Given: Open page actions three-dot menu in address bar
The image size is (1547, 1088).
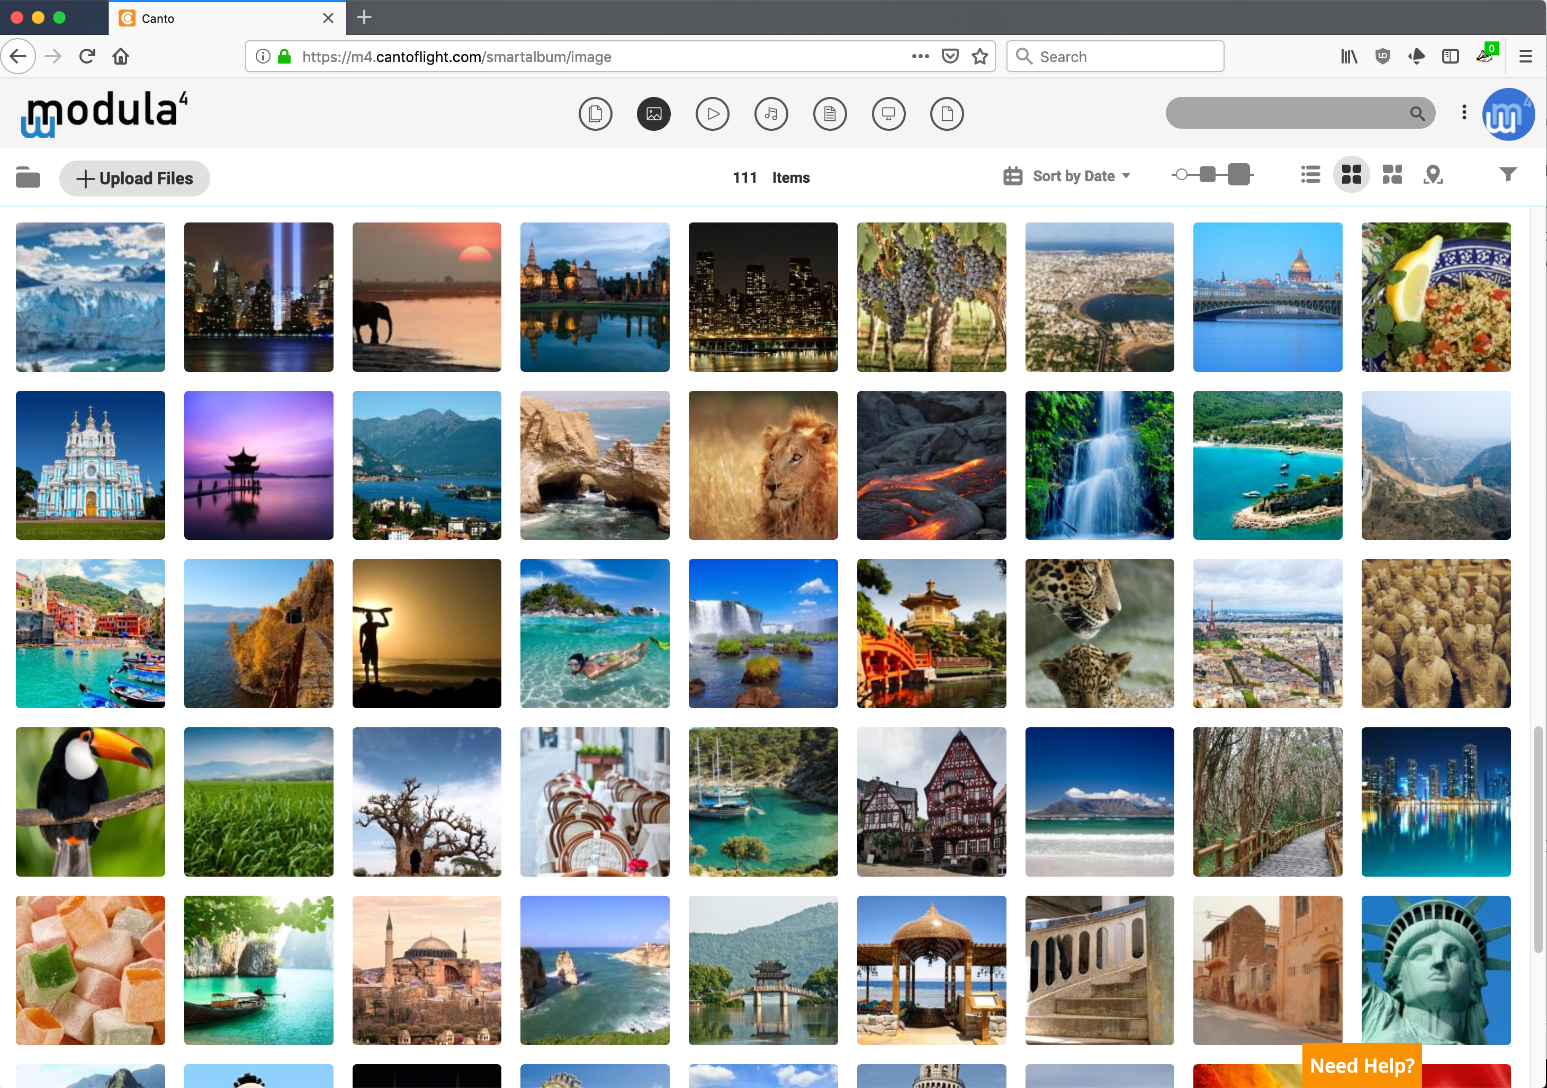Looking at the screenshot, I should click(x=920, y=57).
